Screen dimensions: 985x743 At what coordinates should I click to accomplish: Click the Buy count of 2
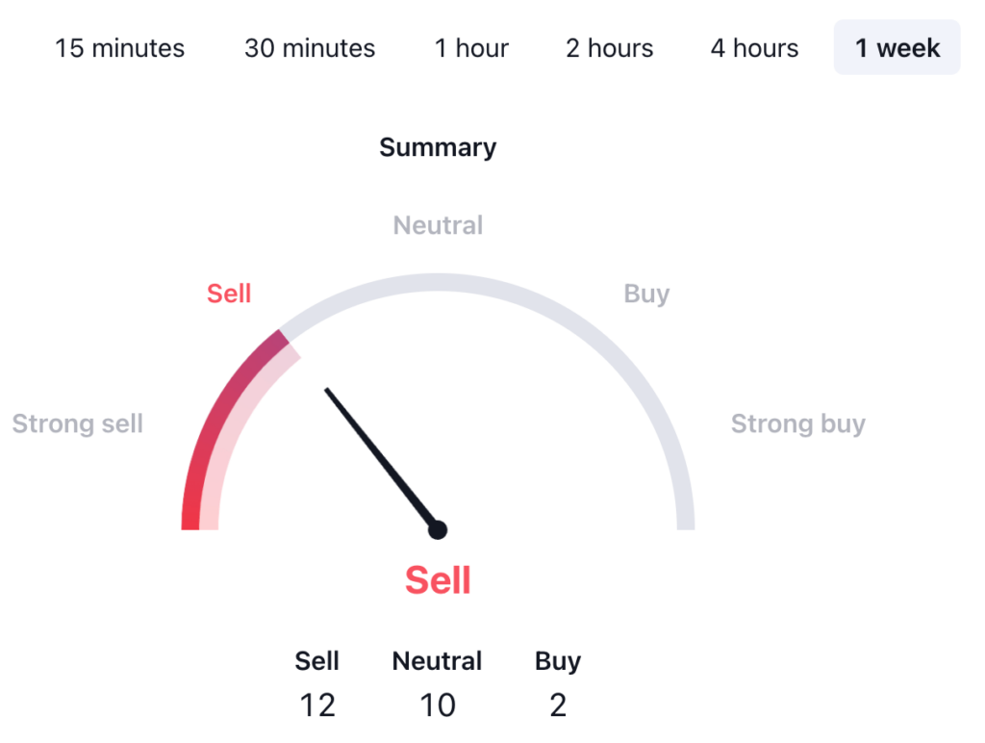tap(558, 705)
